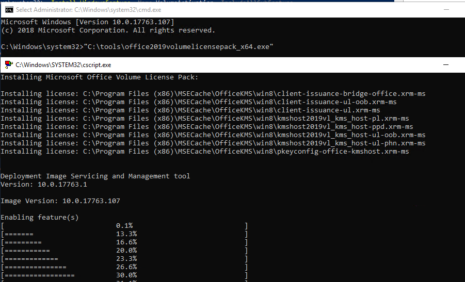Click 'Microsoft Windows [Version 10.0.17763.107]' line

(x=88, y=22)
